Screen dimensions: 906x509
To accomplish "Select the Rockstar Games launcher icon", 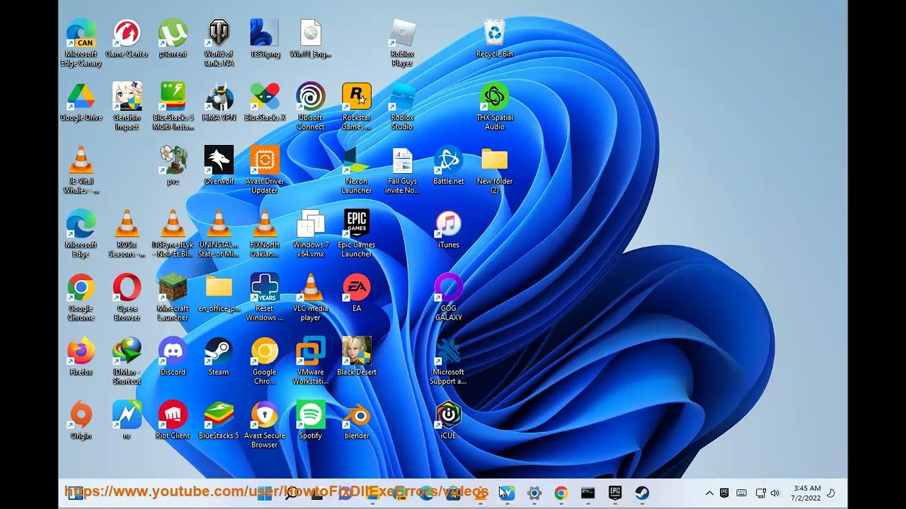I will point(356,107).
